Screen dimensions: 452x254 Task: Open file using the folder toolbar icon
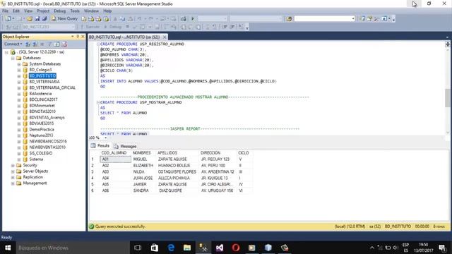tap(30, 19)
